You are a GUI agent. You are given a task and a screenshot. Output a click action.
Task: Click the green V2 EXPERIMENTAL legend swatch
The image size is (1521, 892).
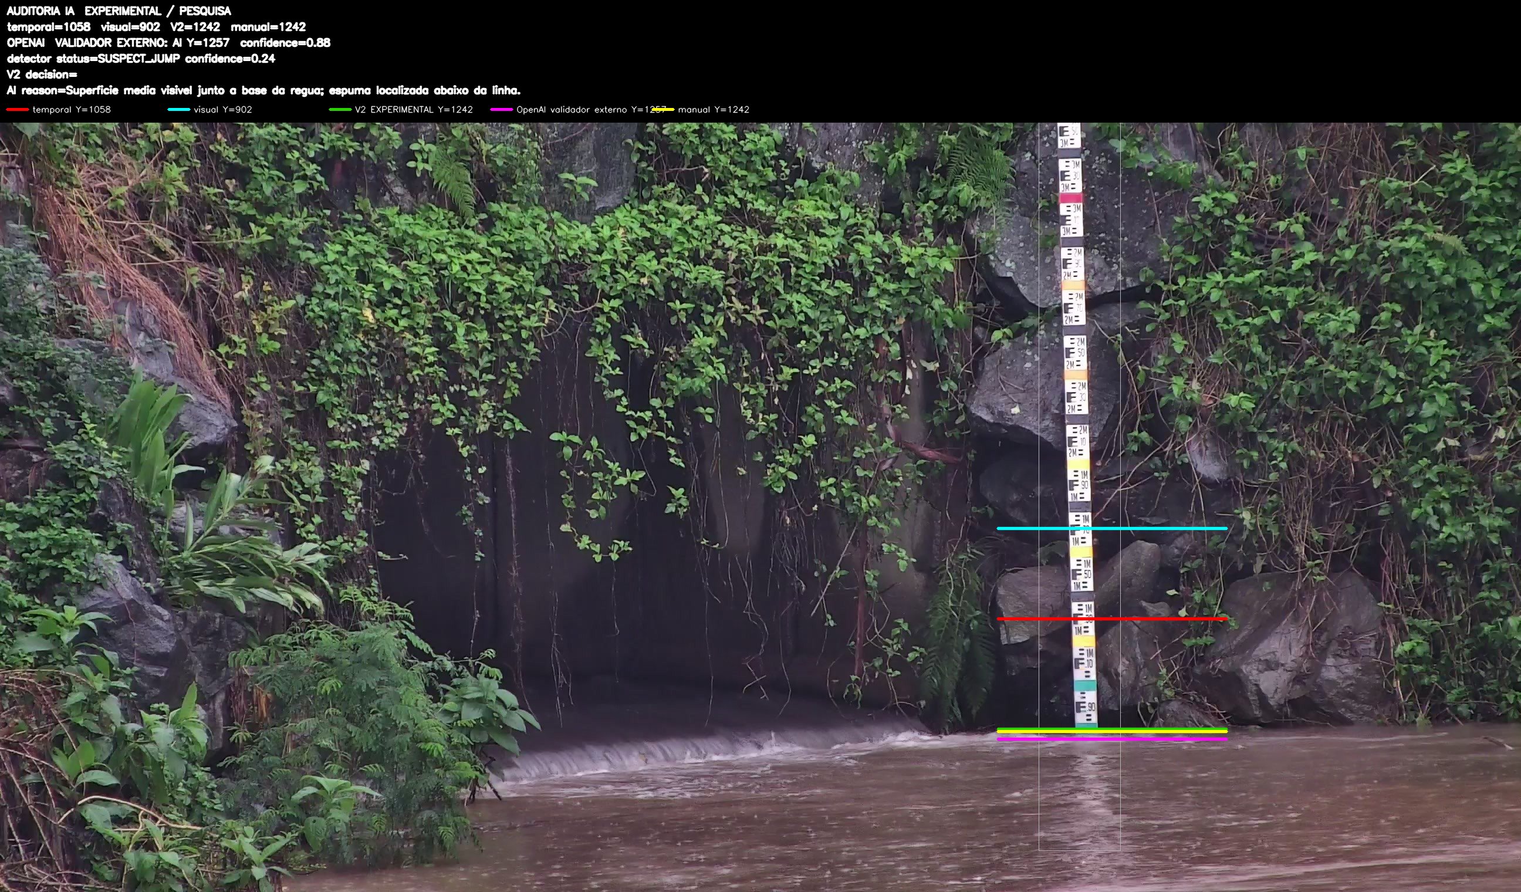340,109
